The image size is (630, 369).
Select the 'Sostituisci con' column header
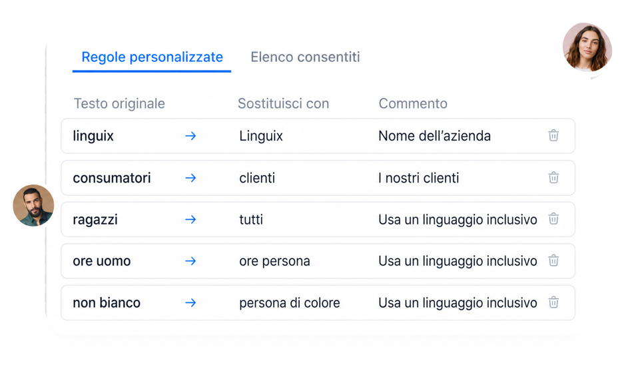[x=283, y=104]
